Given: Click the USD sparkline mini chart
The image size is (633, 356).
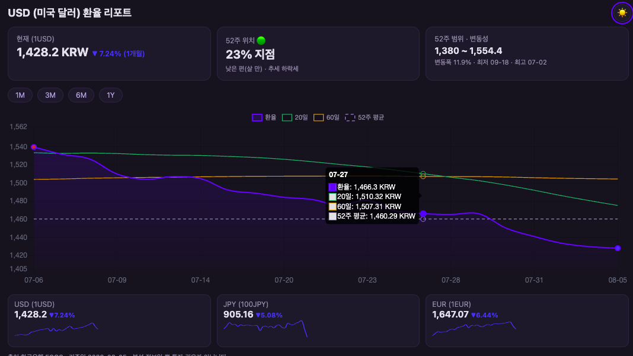Looking at the screenshot, I should 56,329.
